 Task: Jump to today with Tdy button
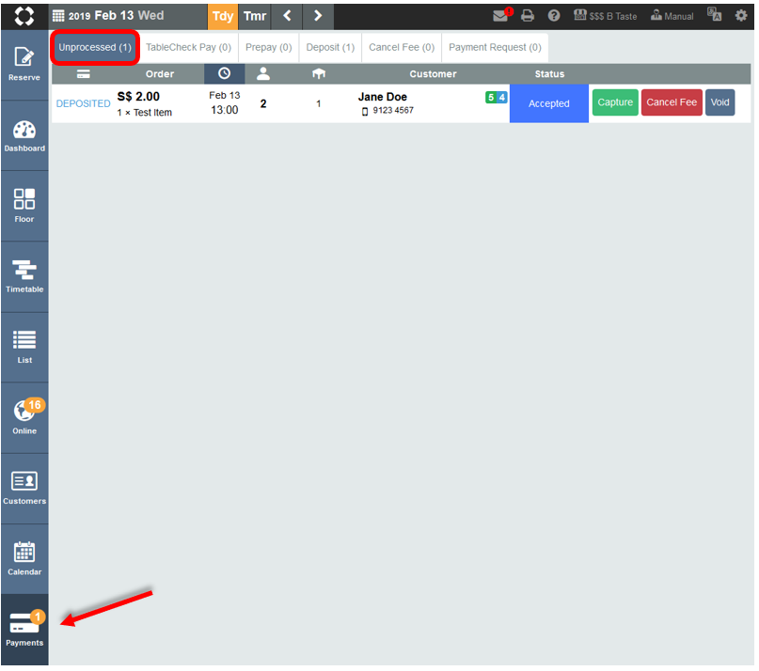pyautogui.click(x=223, y=16)
